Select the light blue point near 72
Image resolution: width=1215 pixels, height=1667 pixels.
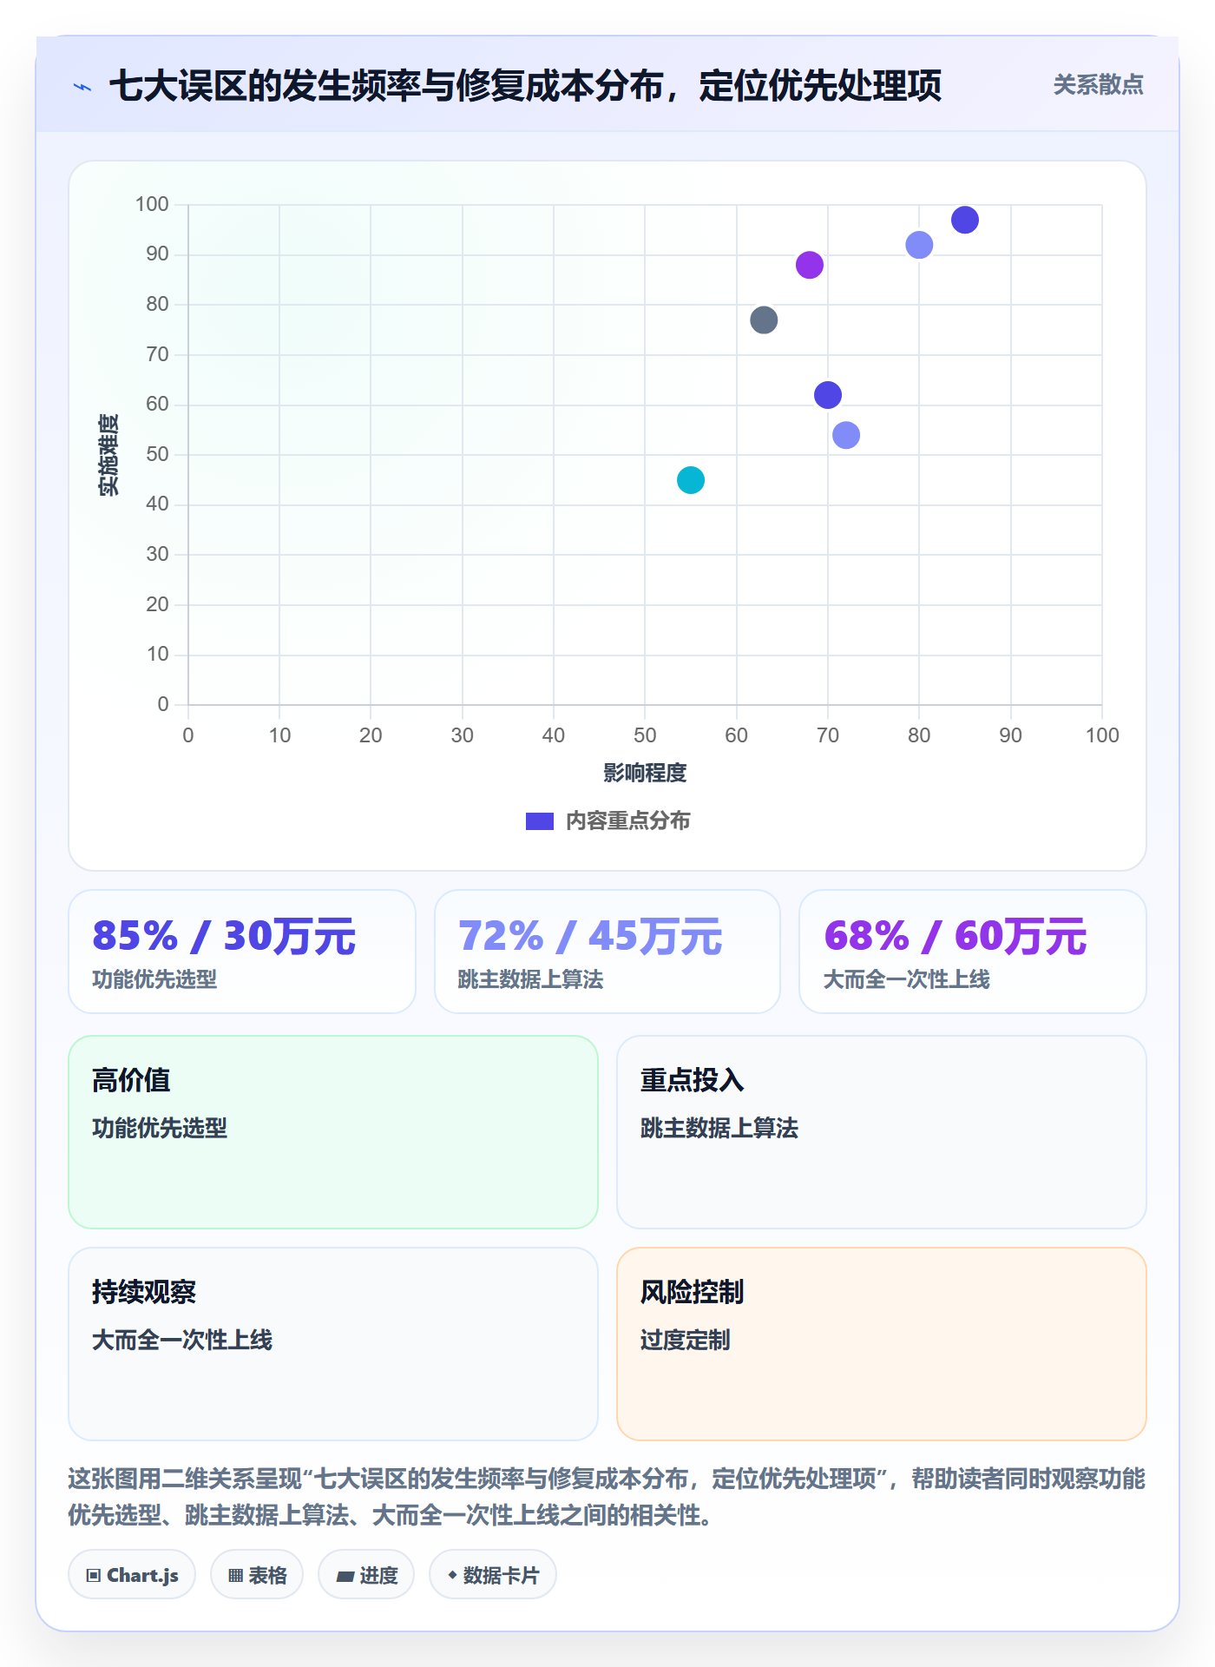(x=846, y=435)
